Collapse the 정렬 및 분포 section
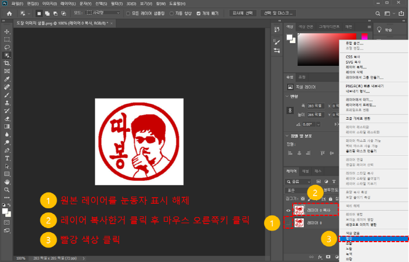This screenshot has height=262, width=409. tap(287, 136)
